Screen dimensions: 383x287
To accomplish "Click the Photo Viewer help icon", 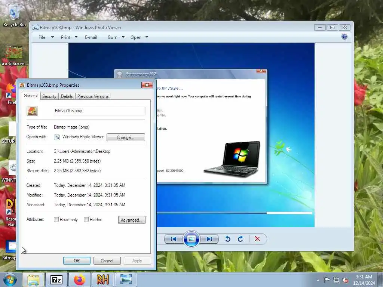I will point(344,37).
